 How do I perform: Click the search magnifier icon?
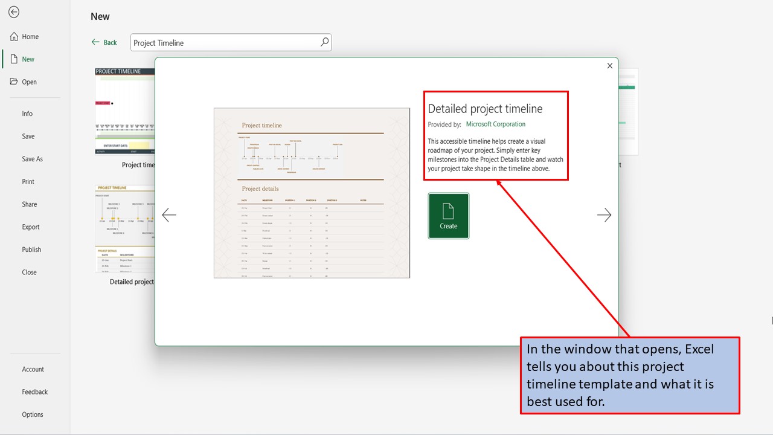tap(324, 42)
